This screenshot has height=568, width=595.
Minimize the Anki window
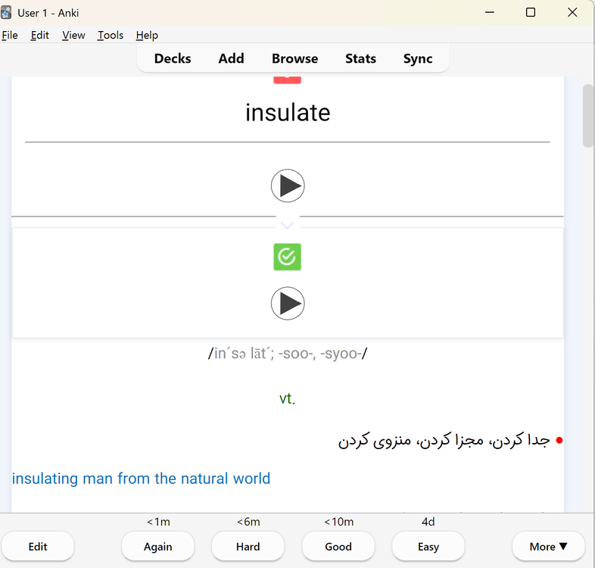(x=490, y=13)
